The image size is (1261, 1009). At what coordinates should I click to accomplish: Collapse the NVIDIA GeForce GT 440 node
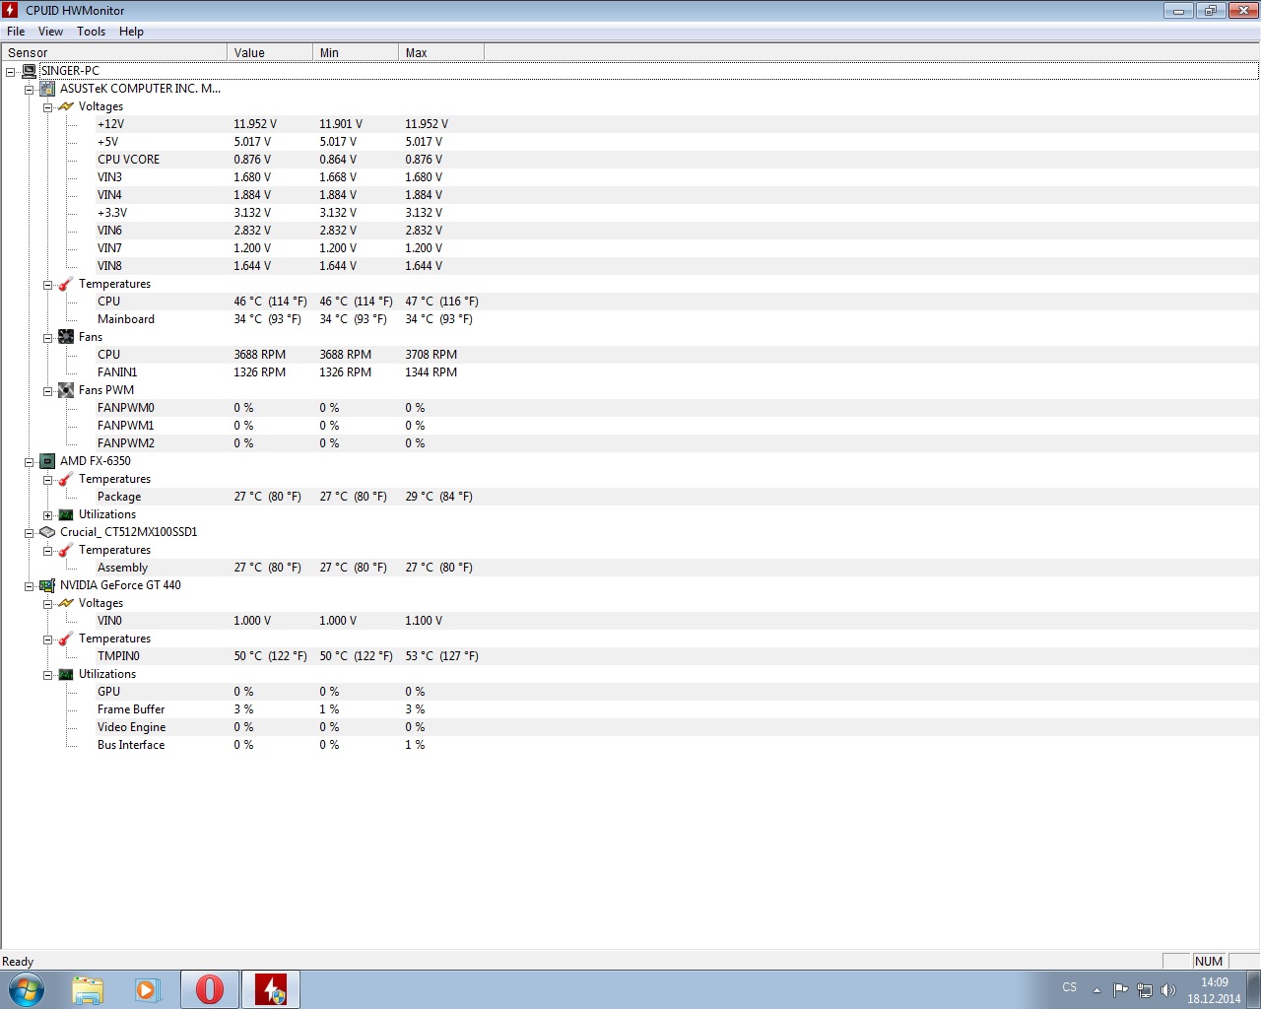[x=29, y=586]
